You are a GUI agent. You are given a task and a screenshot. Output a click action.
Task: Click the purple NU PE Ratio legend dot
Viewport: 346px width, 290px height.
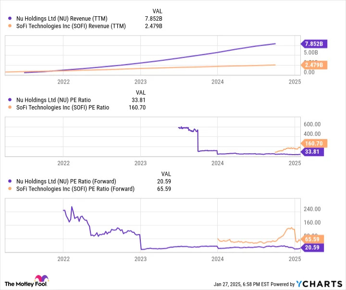(10, 100)
